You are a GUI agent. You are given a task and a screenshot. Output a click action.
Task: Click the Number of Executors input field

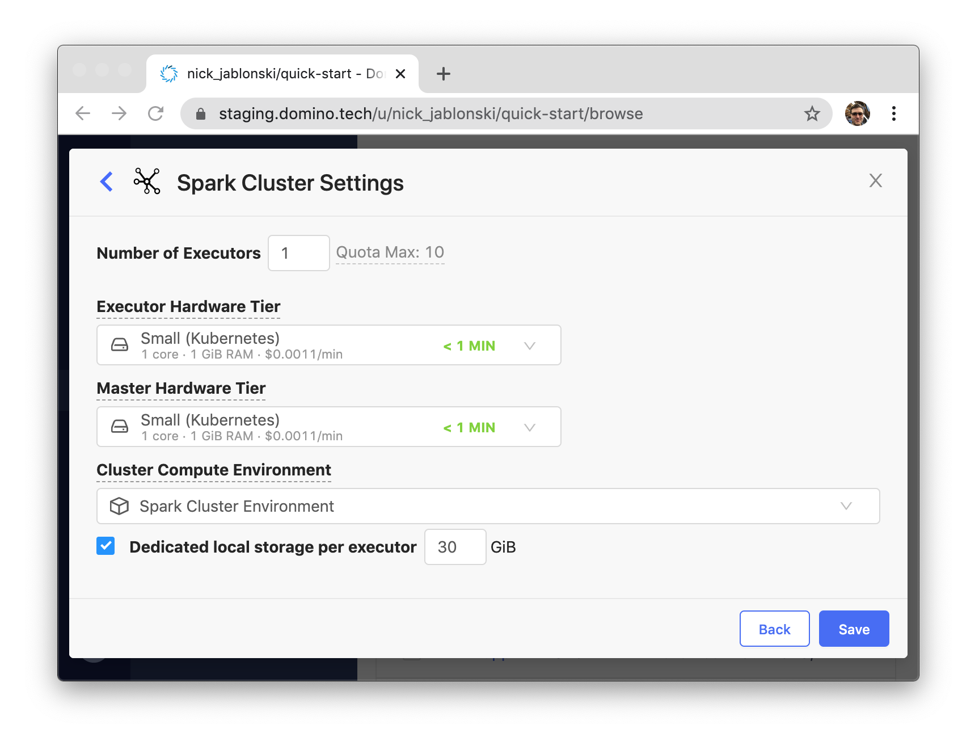pyautogui.click(x=298, y=253)
